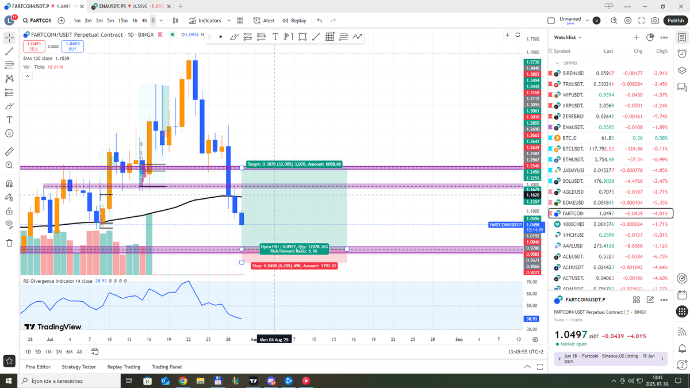Select the text tool in left sidebar
The width and height of the screenshot is (690, 388).
pyautogui.click(x=9, y=120)
